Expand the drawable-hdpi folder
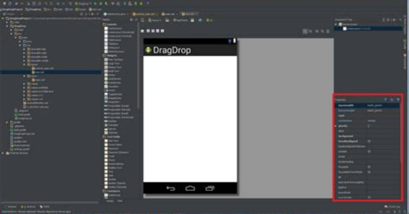This screenshot has height=214, width=409. [x=24, y=49]
